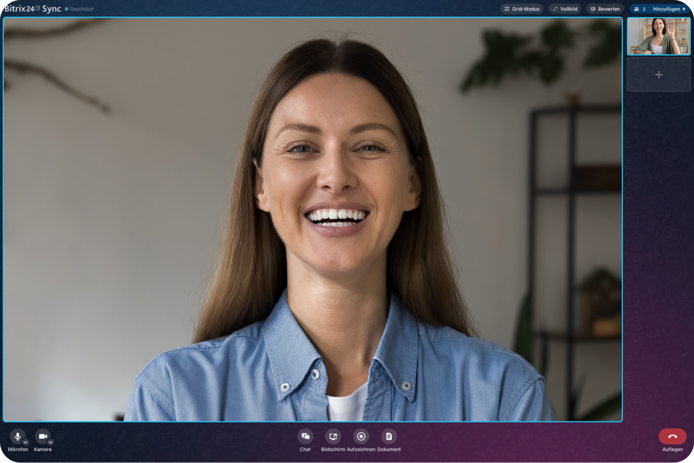This screenshot has height=463, width=694.
Task: Open the Chat panel
Action: tap(305, 436)
